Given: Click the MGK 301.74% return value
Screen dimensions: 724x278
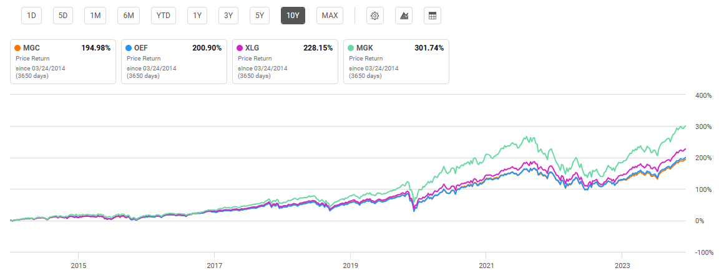Looking at the screenshot, I should (x=429, y=48).
